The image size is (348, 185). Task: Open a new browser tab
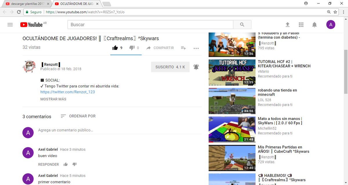pyautogui.click(x=107, y=4)
